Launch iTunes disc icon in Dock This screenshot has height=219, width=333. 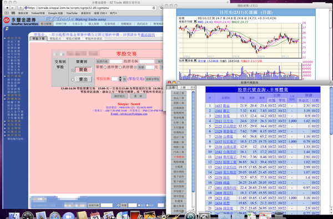point(122,216)
